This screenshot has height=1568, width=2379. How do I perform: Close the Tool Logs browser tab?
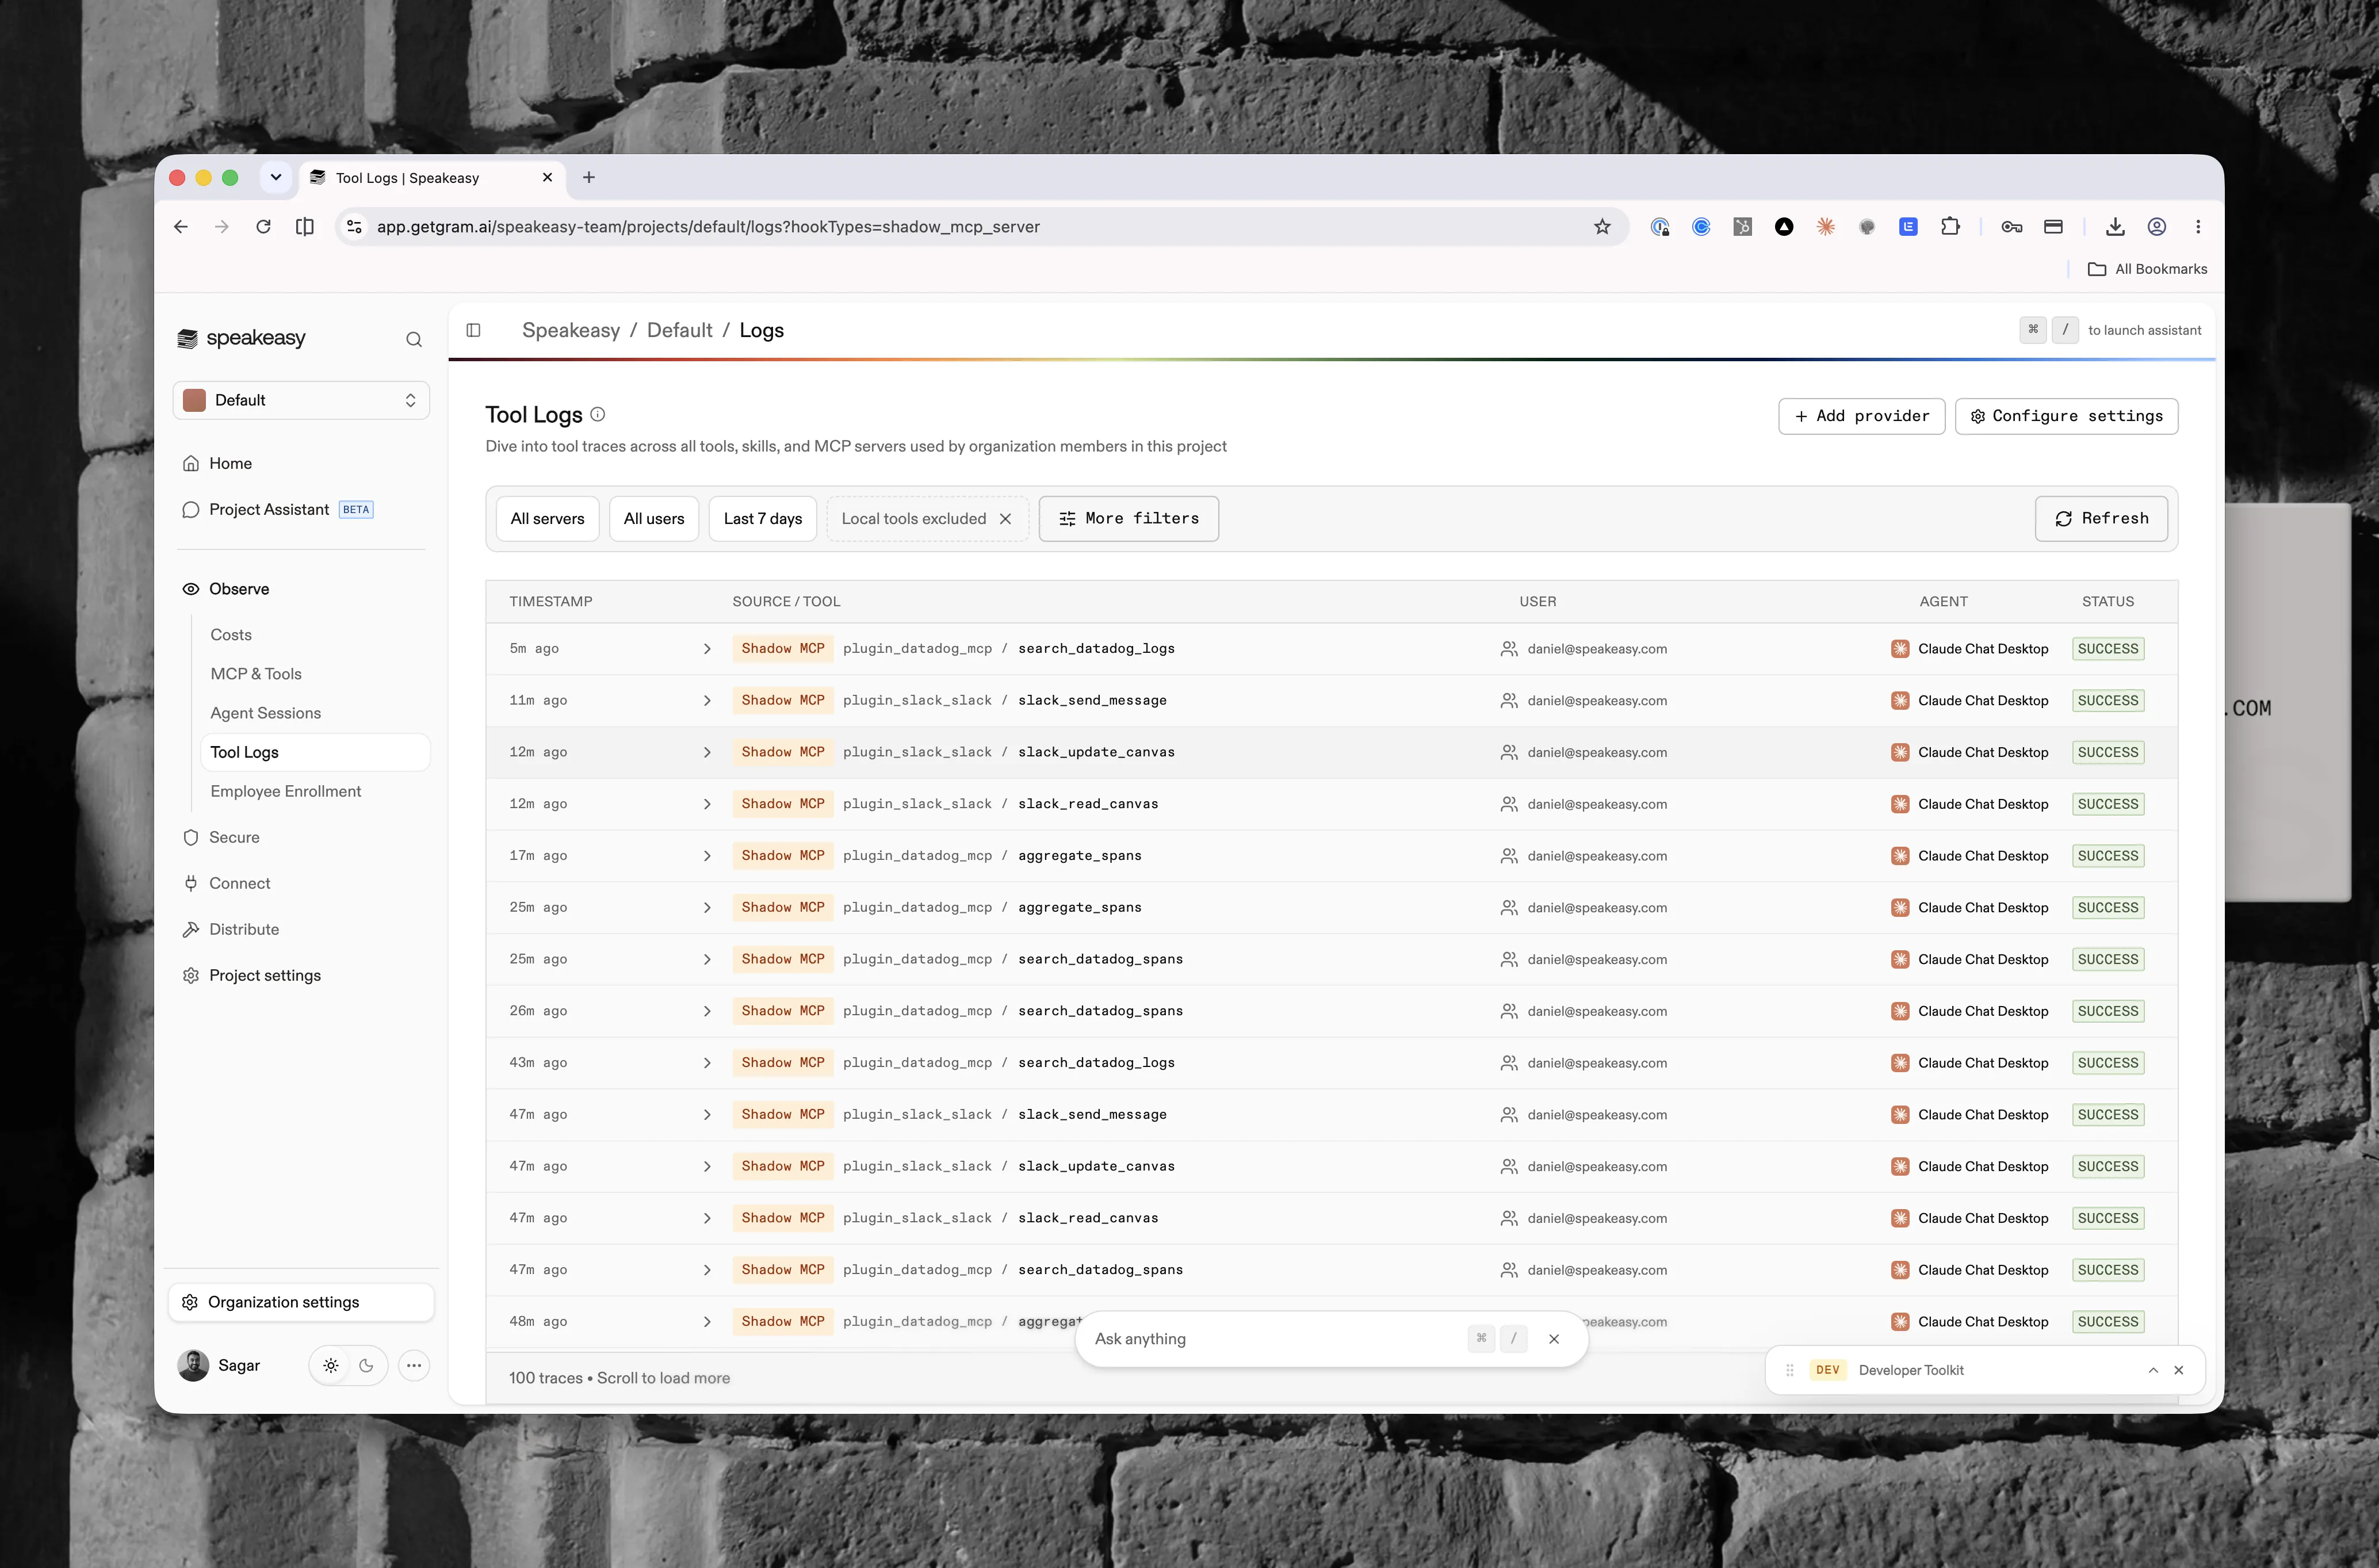coord(547,177)
